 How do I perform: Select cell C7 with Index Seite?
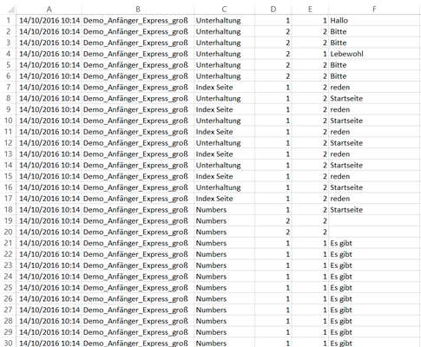coord(224,88)
